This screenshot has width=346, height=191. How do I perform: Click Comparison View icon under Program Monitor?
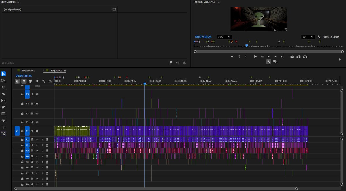point(275,62)
